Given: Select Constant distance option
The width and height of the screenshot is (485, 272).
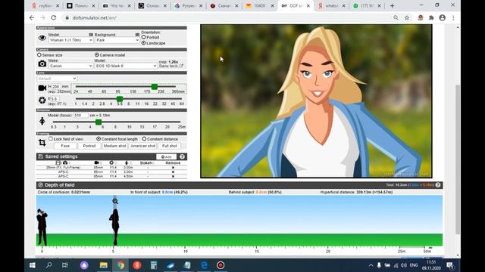Looking at the screenshot, I should 144,139.
